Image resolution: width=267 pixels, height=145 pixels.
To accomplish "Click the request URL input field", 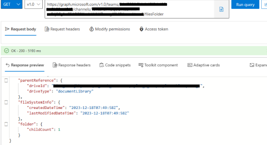I will coord(129,9).
